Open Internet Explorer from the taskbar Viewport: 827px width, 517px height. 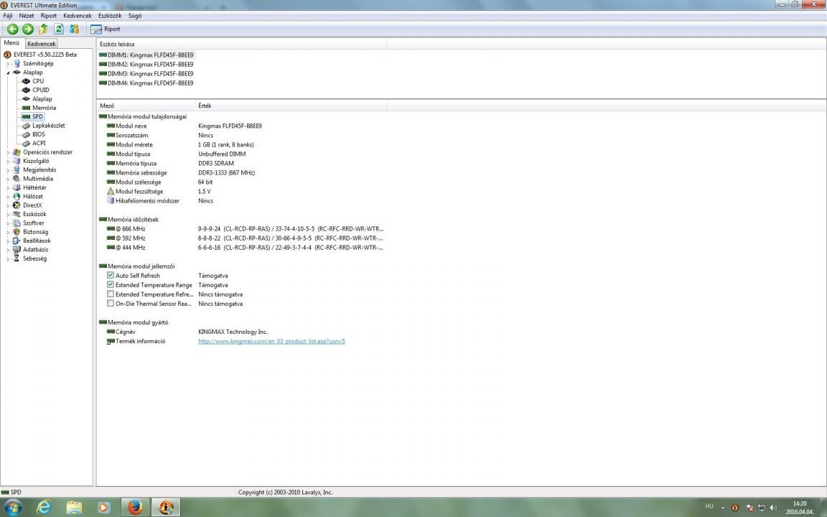[x=45, y=507]
